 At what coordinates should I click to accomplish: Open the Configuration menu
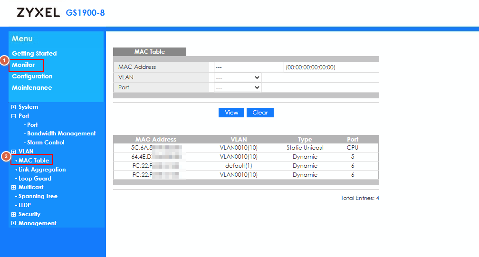pos(32,76)
